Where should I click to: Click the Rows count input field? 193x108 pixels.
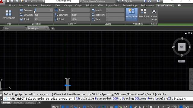pos(80,10)
